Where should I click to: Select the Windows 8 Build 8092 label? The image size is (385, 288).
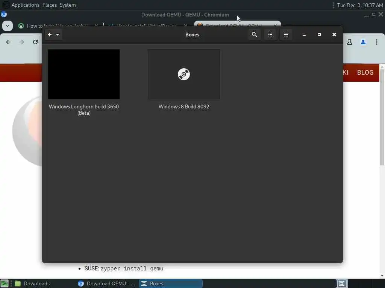183,106
